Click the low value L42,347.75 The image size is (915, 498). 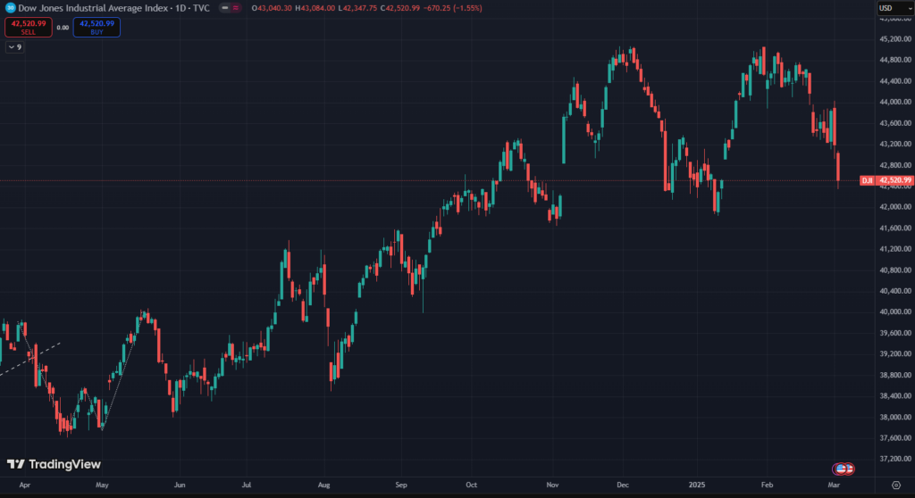point(357,8)
